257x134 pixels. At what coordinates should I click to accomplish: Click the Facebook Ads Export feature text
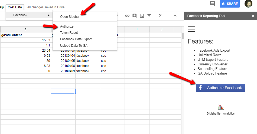click(x=214, y=50)
